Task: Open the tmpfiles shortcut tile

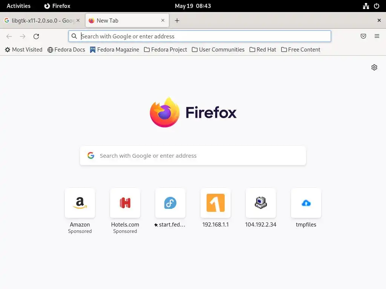Action: point(306,203)
